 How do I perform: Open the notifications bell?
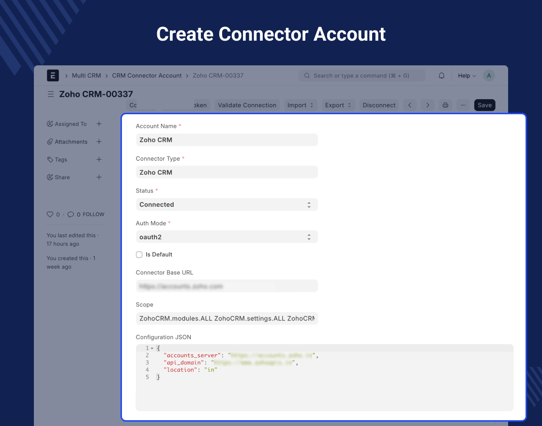(x=441, y=76)
